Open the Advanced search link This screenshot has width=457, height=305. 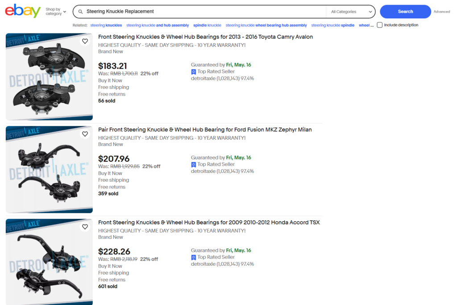(441, 12)
